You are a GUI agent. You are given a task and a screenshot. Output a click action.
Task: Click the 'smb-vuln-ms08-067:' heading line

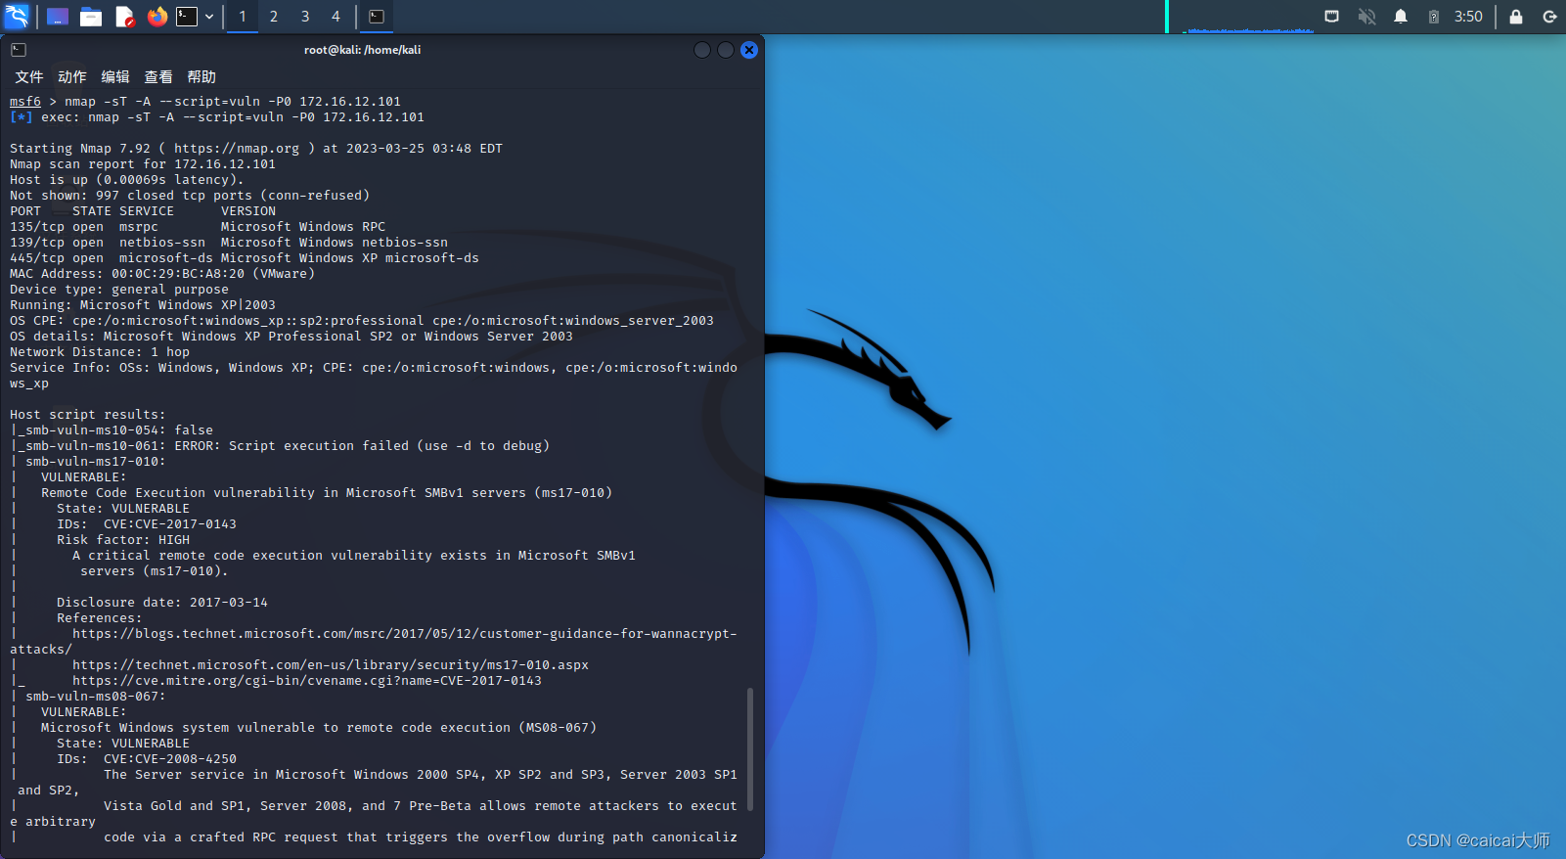pyautogui.click(x=96, y=697)
